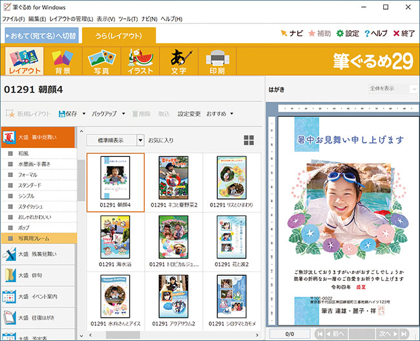The width and height of the screenshot is (420, 341).
Task: Select おしゃれかわいい subcategory
Action: pyautogui.click(x=39, y=217)
